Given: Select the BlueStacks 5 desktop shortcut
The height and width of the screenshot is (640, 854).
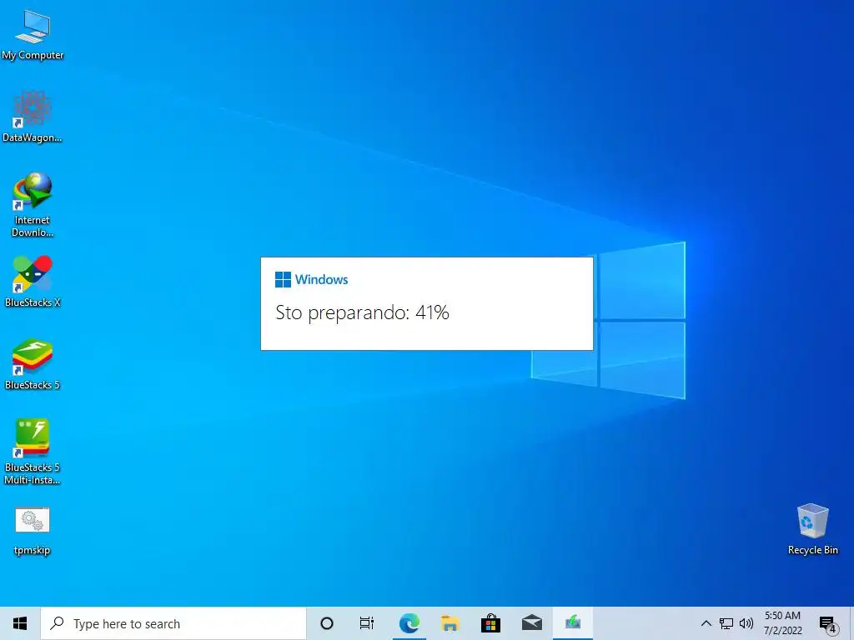Looking at the screenshot, I should (33, 364).
